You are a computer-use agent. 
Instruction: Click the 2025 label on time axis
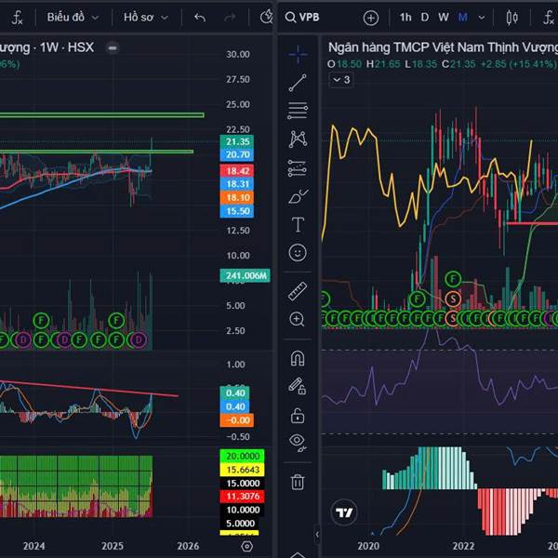coord(113,546)
